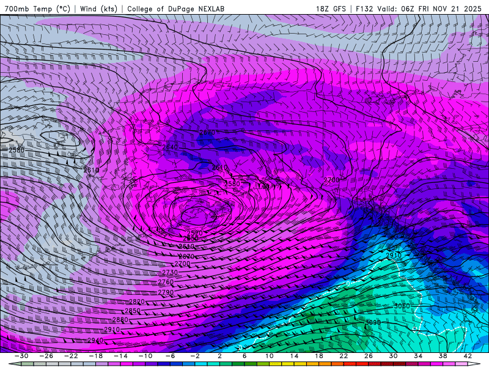Click the 2850 height contour label

tap(133, 311)
